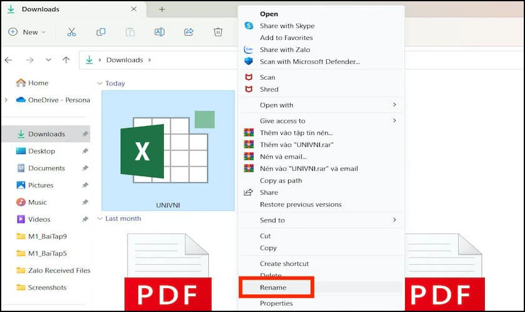Select the first PDF file under Last month
525x312 pixels.
168,272
